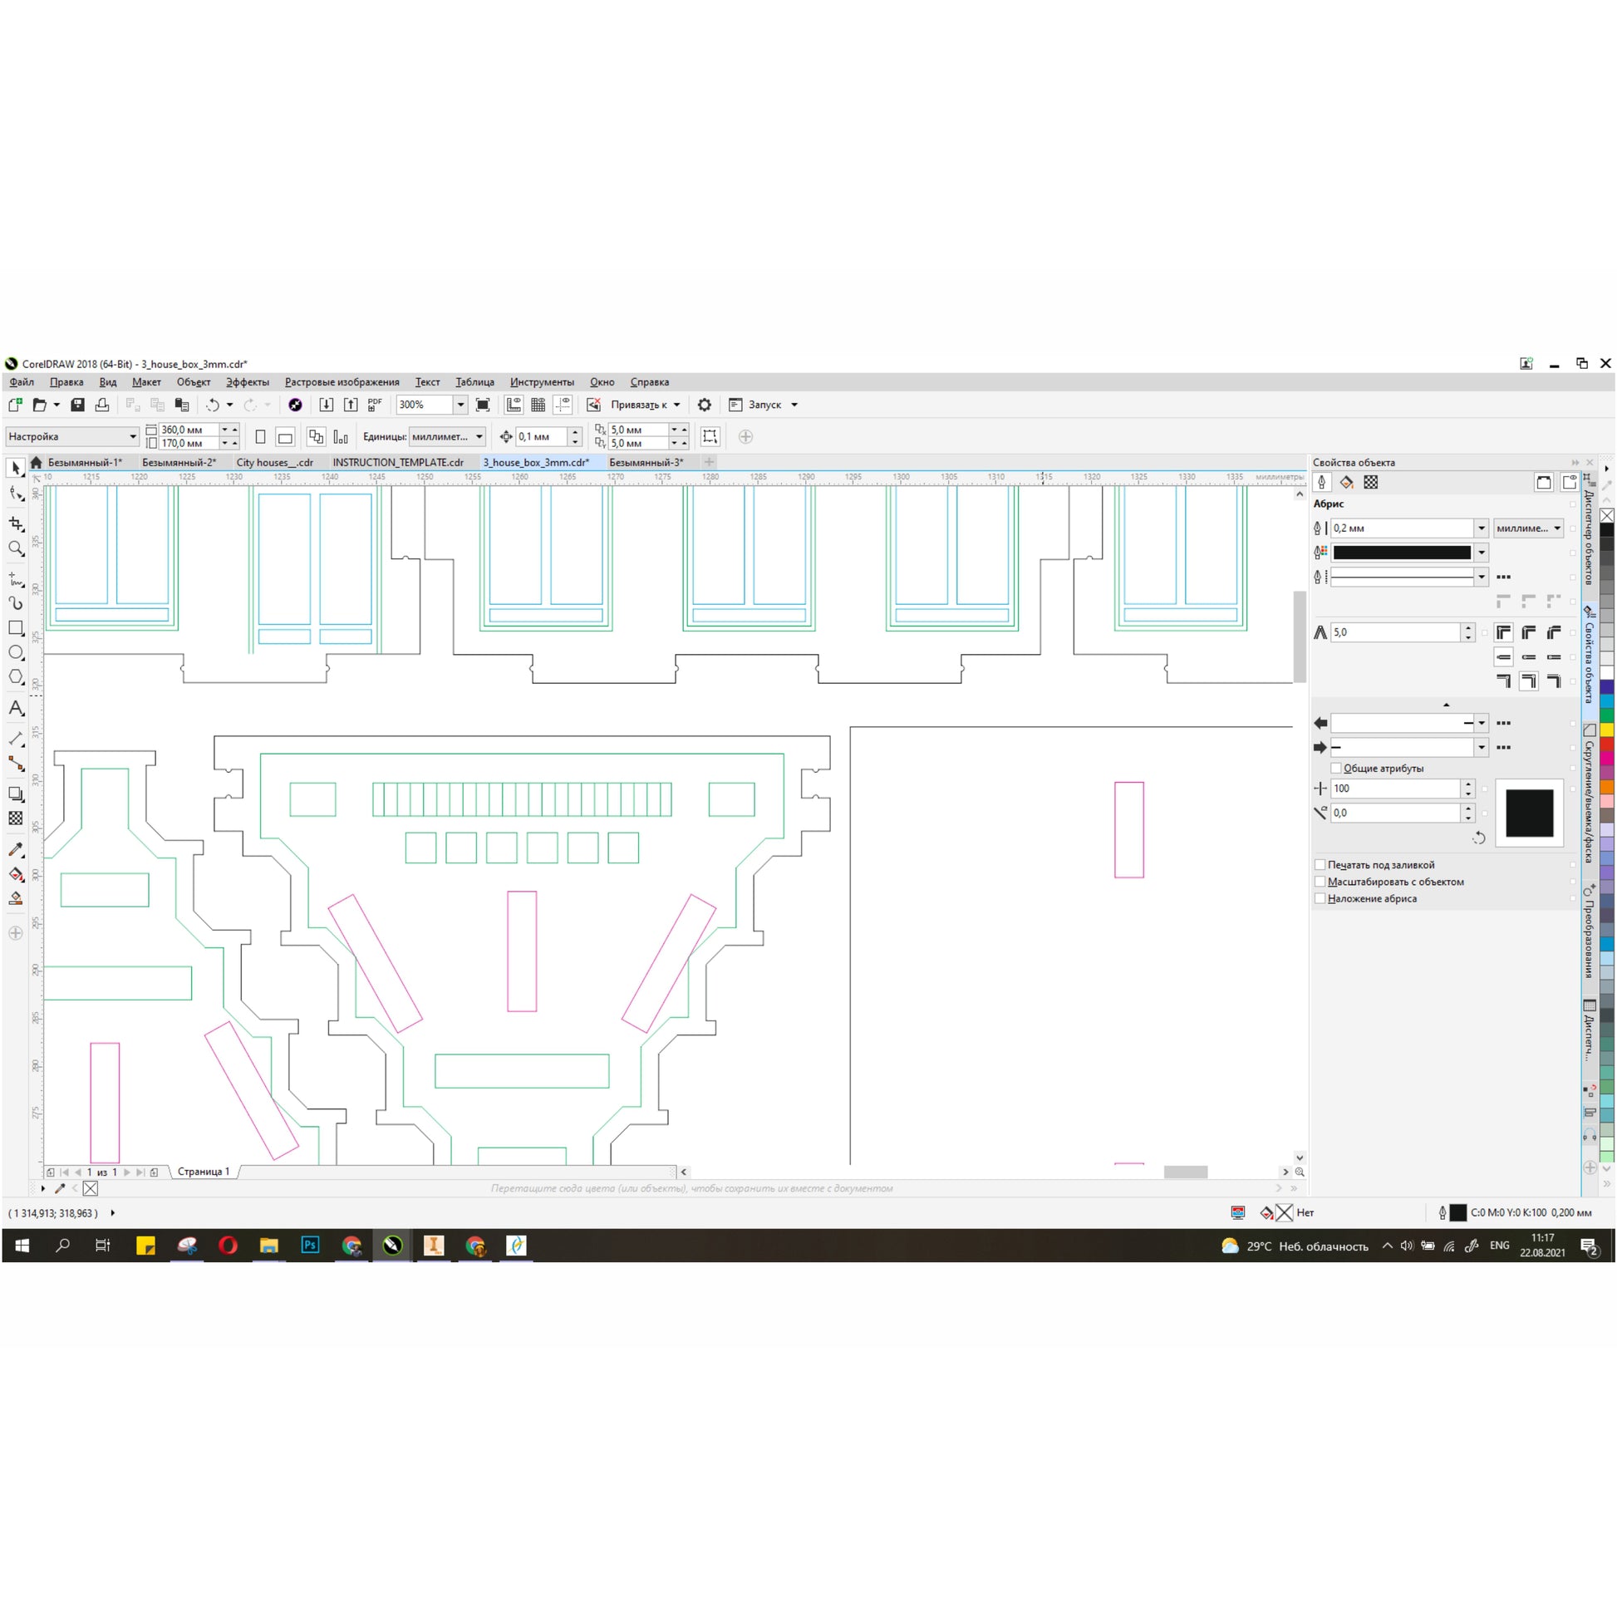Open the zoom level dropdown
This screenshot has height=1617, width=1617.
click(460, 405)
